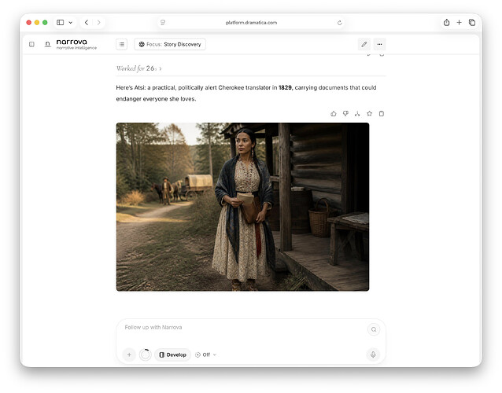Branch the conversation from this response
Screen dimensions: 502x393
point(357,113)
